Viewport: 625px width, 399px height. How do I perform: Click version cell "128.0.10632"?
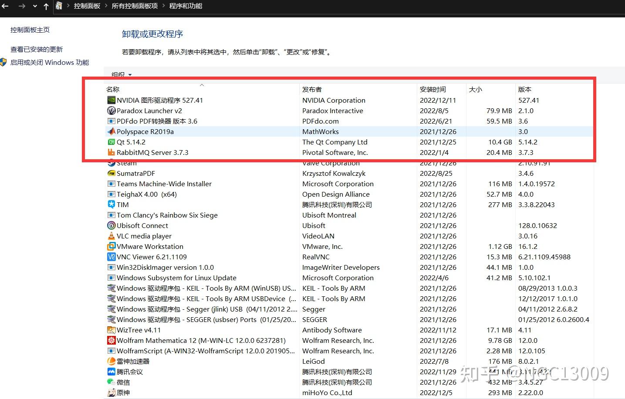[537, 225]
